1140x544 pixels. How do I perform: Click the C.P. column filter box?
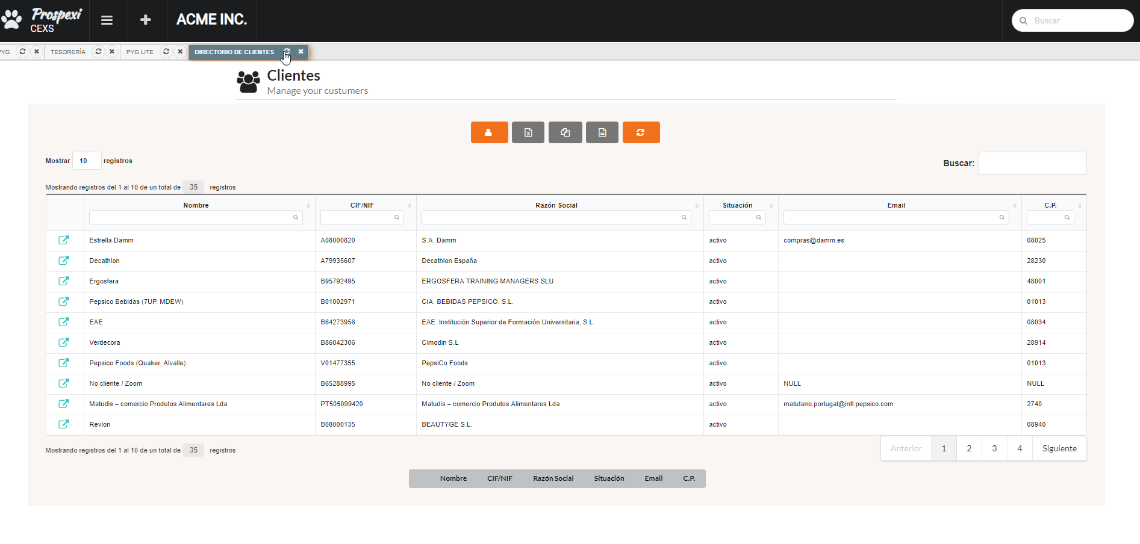(x=1050, y=217)
